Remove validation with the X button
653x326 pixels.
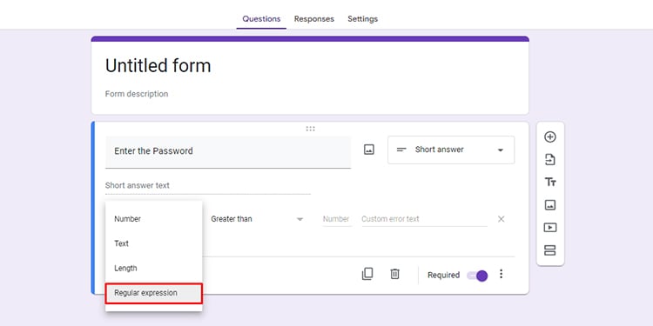pos(501,219)
